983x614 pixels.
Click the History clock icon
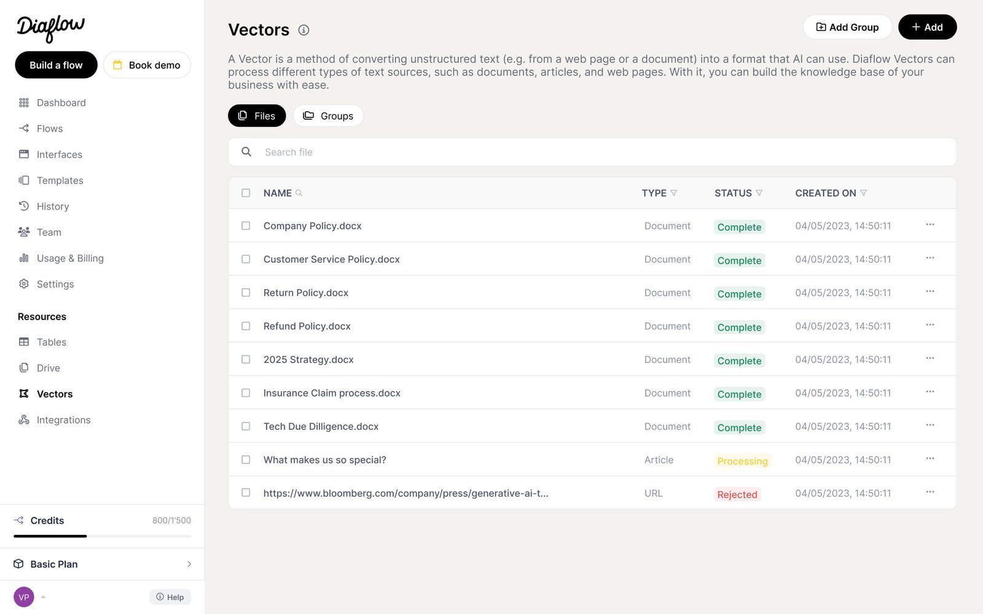(x=24, y=206)
